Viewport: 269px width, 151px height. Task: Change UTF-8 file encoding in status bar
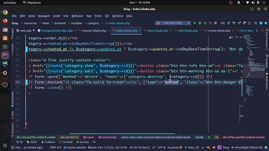[x=161, y=147]
